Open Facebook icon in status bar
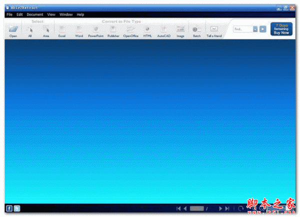Screen dimensions: 300x217 pyautogui.click(x=9, y=209)
